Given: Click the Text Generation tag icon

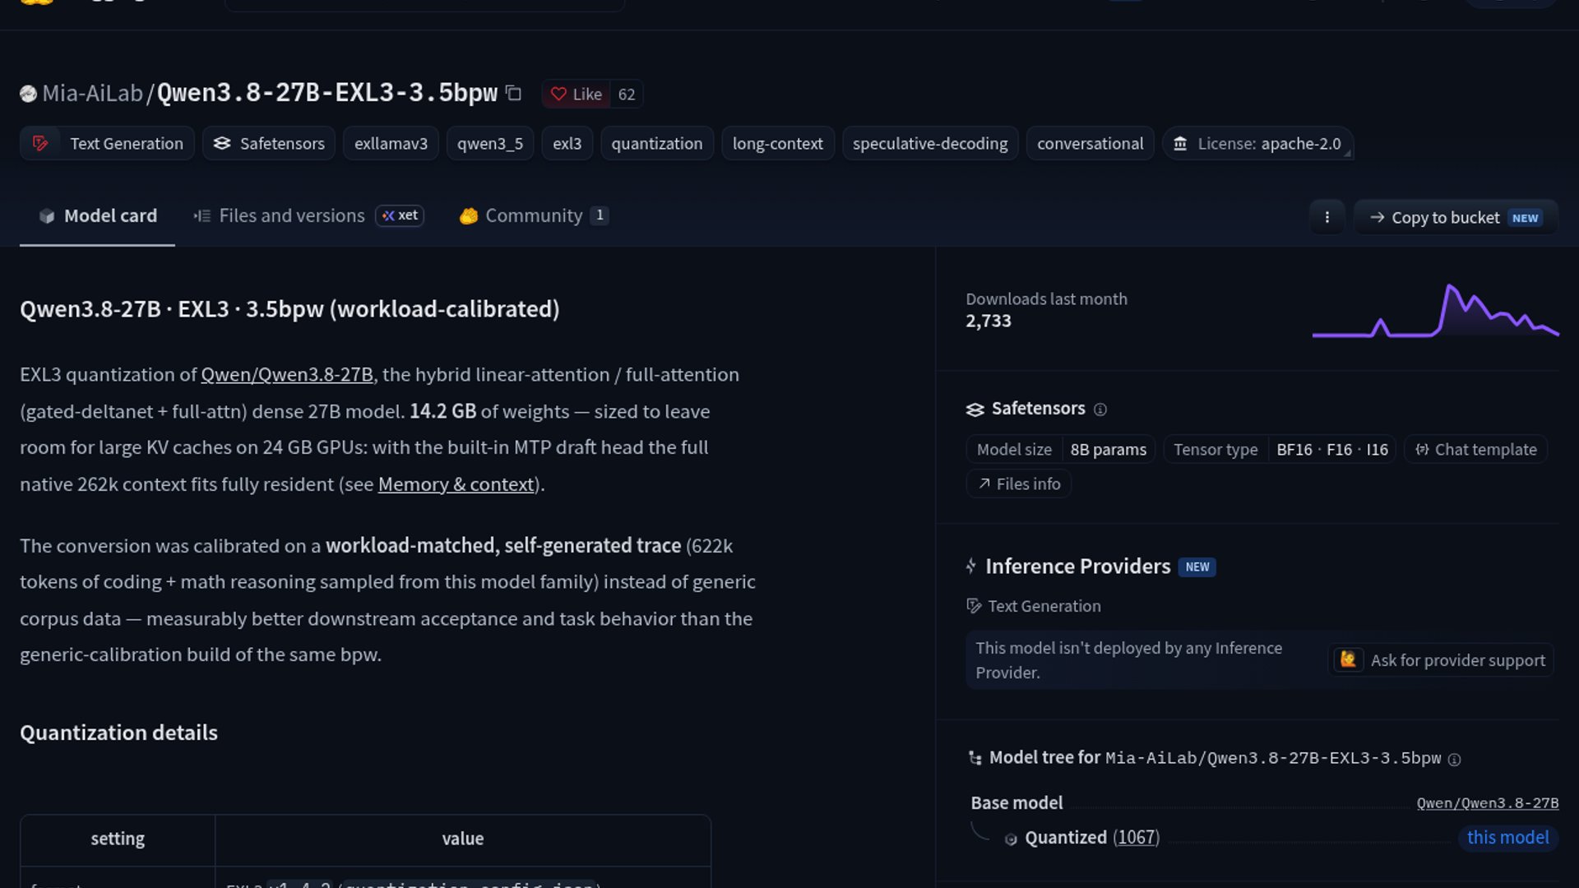Looking at the screenshot, I should click(40, 143).
